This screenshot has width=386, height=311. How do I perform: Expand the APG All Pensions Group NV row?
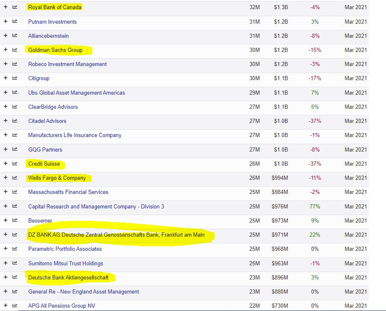(x=5, y=305)
